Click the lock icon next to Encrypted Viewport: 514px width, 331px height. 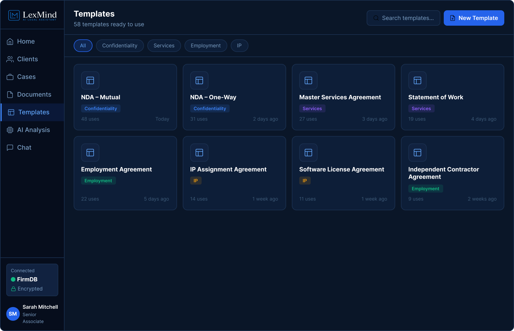pyautogui.click(x=13, y=289)
